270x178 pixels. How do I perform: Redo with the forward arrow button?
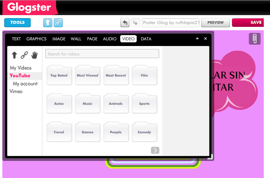click(136, 23)
